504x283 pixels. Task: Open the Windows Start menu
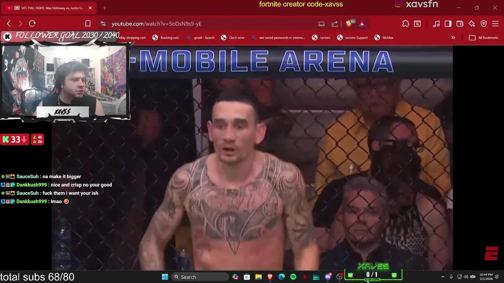pyautogui.click(x=165, y=277)
